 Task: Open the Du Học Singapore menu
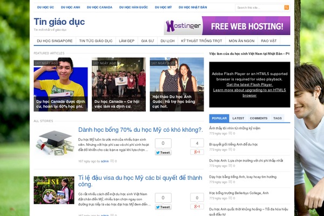[x=55, y=41]
